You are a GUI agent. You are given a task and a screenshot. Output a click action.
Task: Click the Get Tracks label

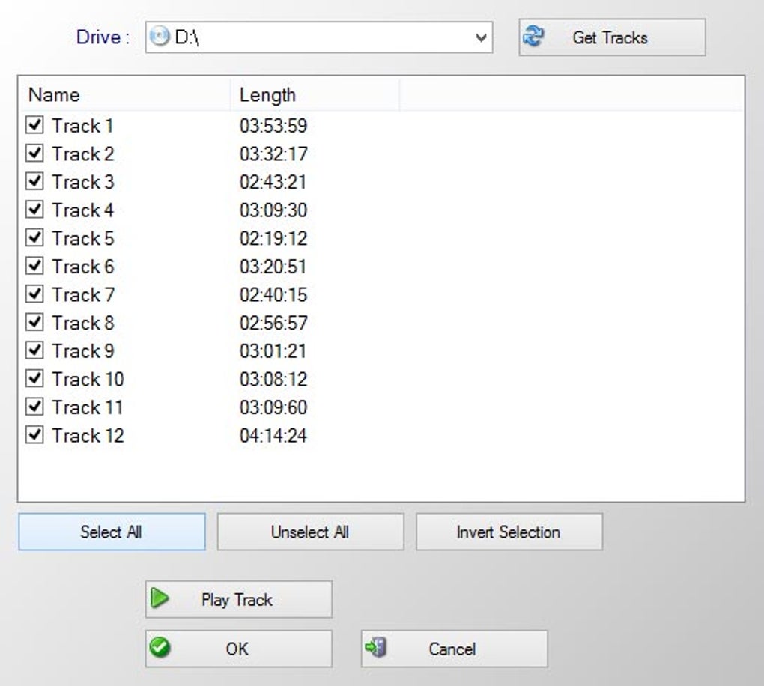[610, 37]
